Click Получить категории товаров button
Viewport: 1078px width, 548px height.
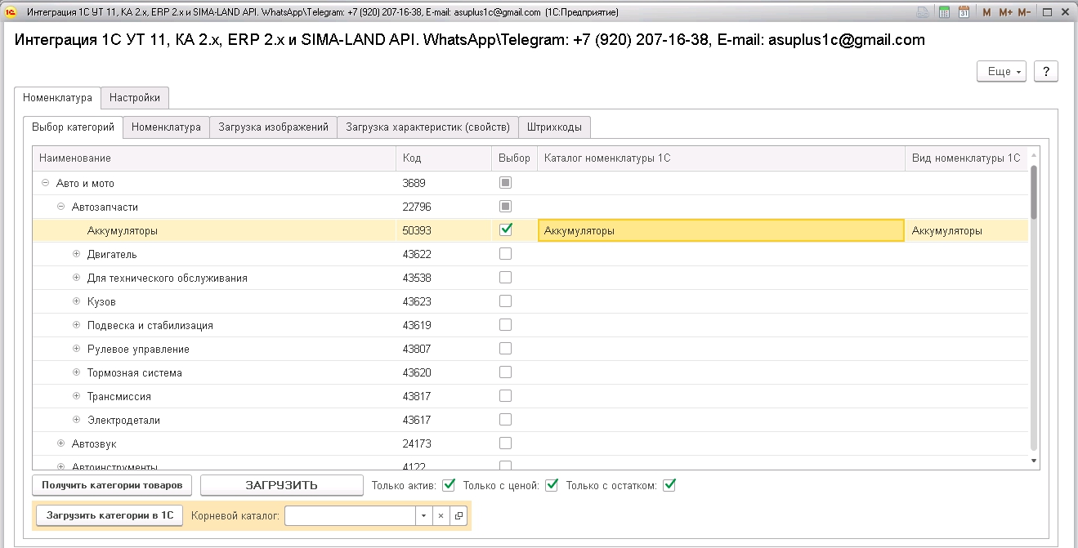[113, 485]
